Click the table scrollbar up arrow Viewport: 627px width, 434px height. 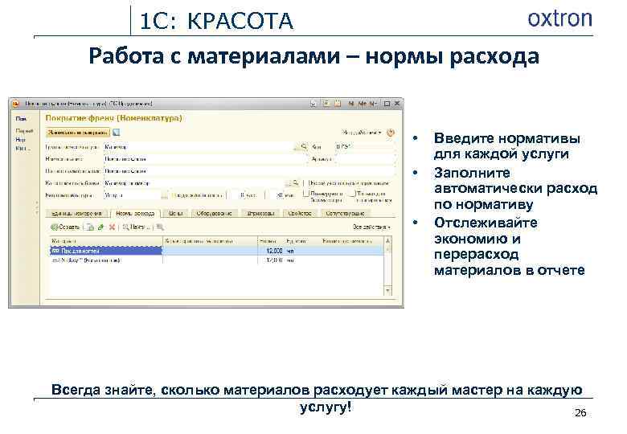pos(387,240)
